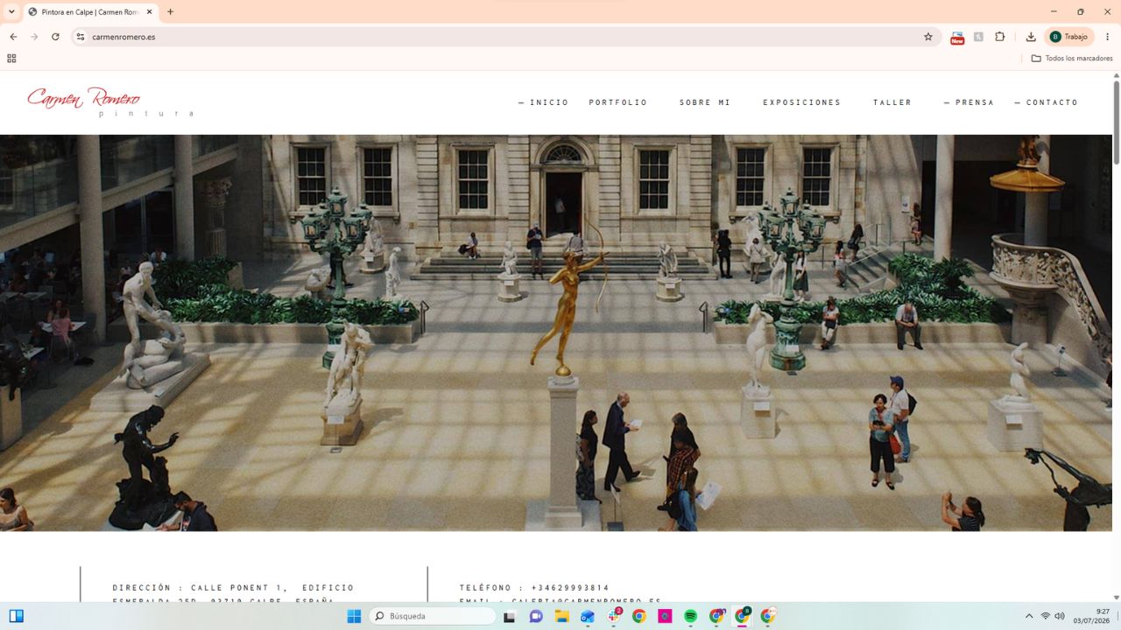1121x630 pixels.
Task: View site information icon in address bar
Action: [81, 37]
